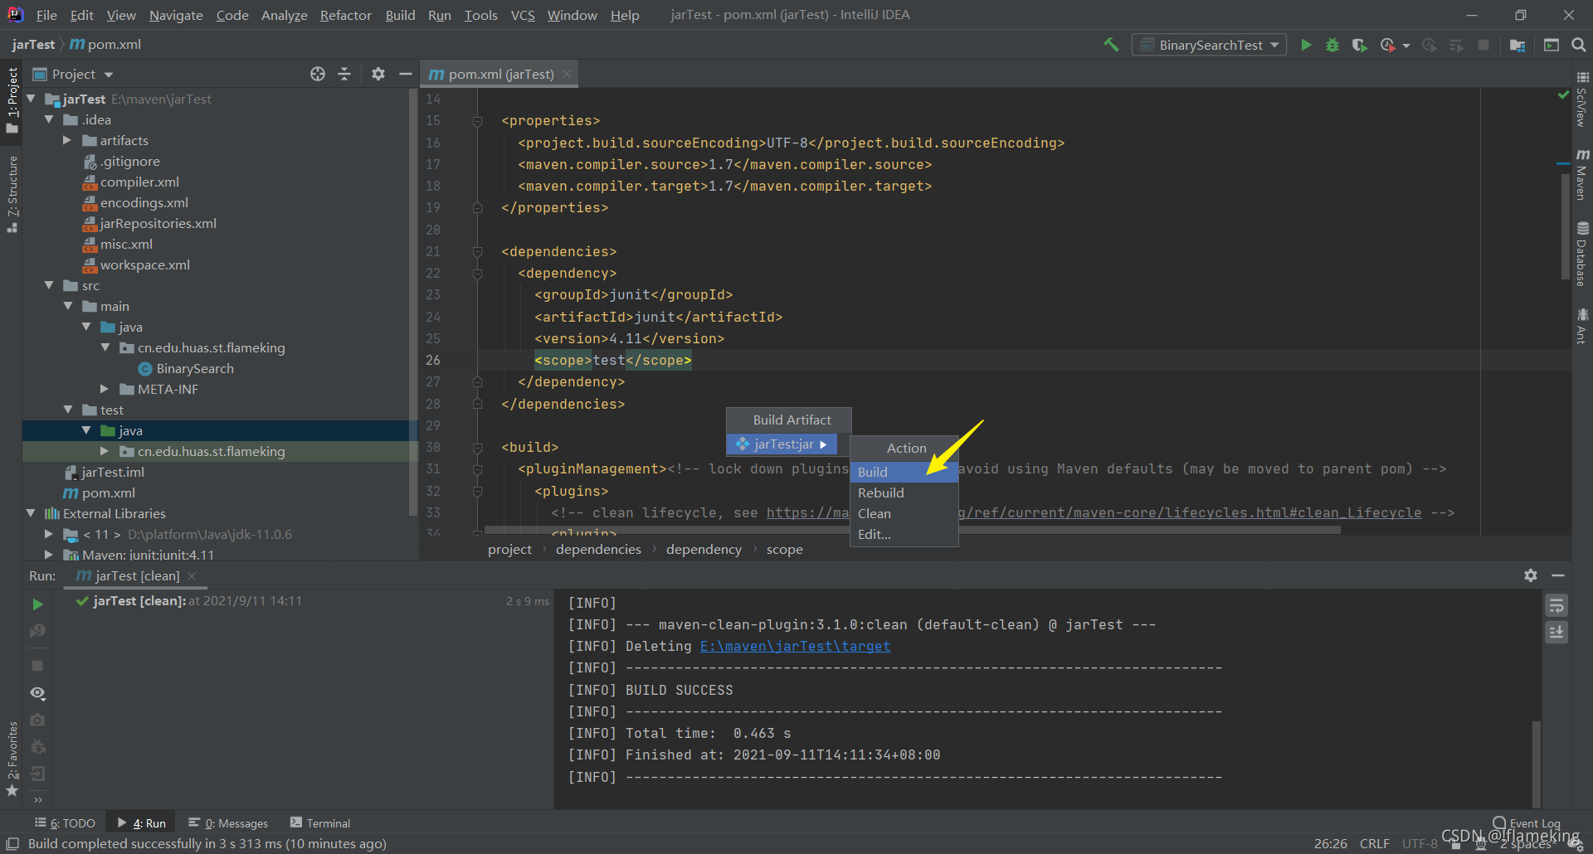Open the Build menu

[400, 15]
